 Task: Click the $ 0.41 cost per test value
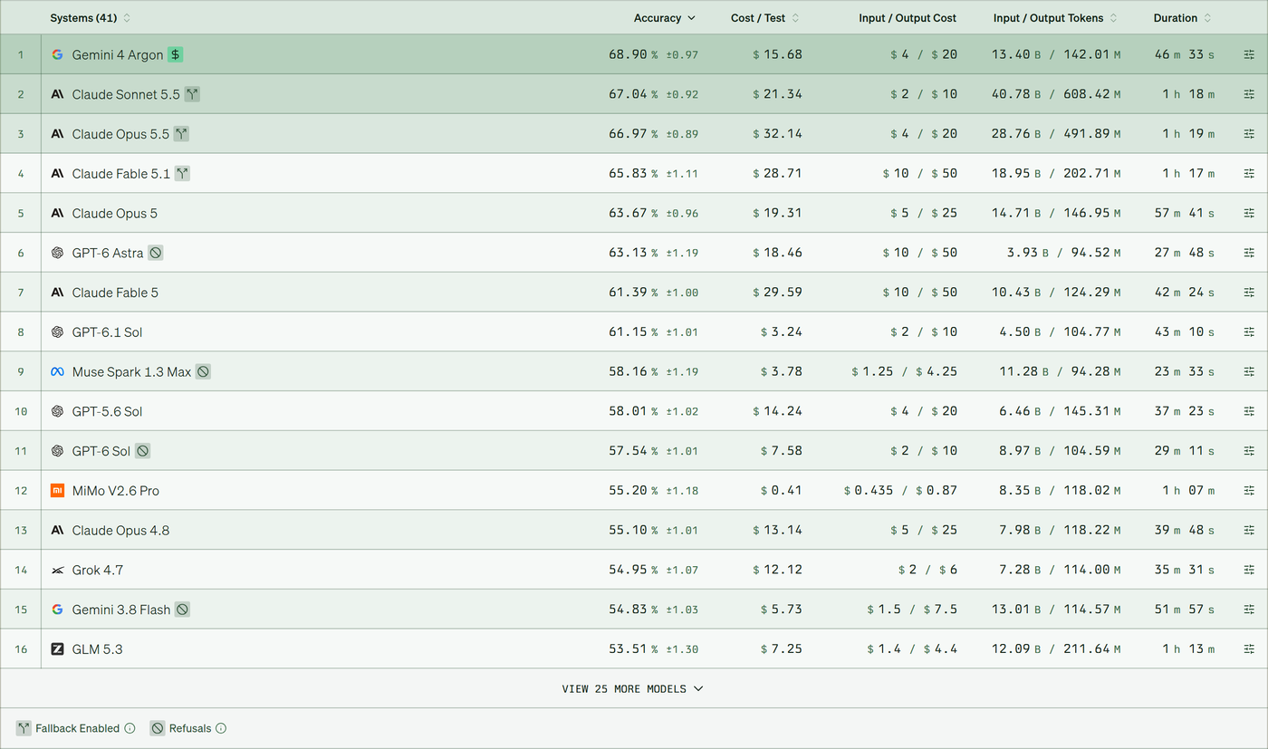[x=782, y=491]
